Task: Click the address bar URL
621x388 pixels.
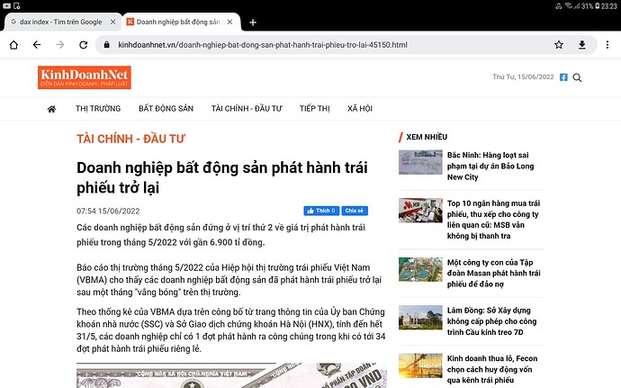Action: pyautogui.click(x=263, y=45)
